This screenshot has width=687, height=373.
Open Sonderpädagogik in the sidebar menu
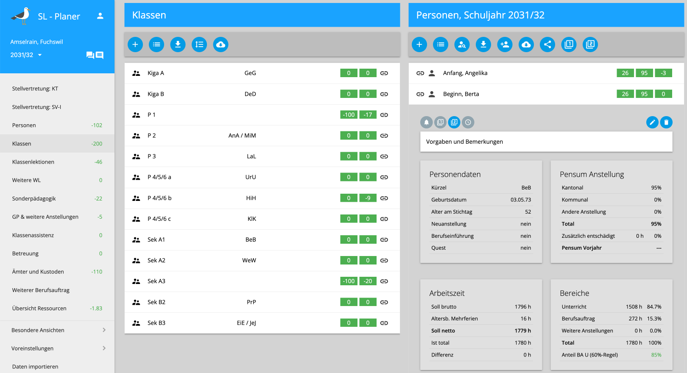34,198
